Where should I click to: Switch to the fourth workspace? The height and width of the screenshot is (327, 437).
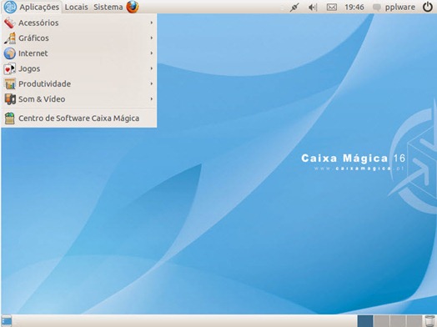click(x=414, y=321)
